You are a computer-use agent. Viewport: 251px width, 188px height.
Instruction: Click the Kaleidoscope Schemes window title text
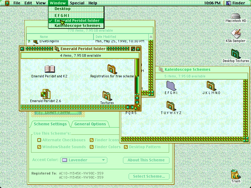coord(187,70)
